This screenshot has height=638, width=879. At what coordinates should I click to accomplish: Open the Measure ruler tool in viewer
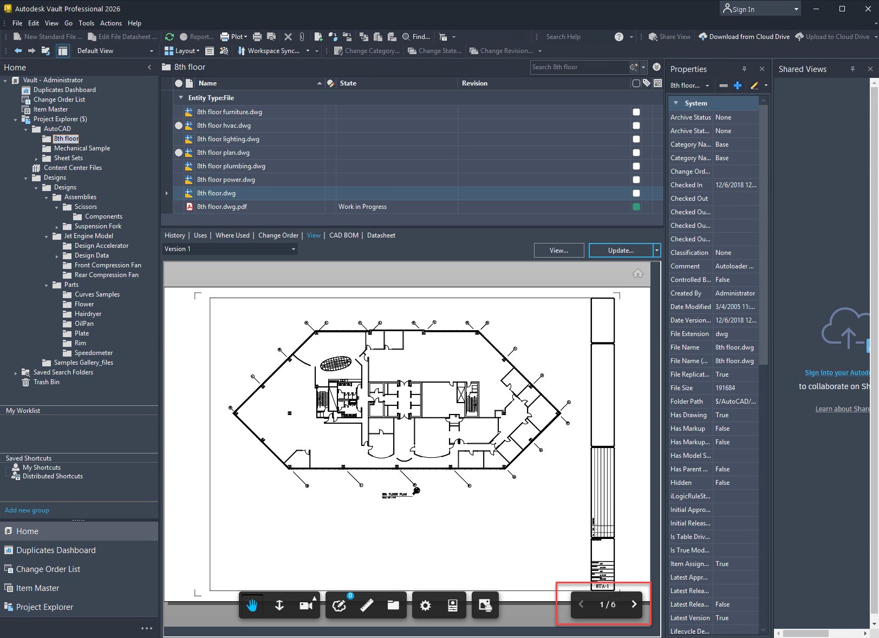click(366, 605)
